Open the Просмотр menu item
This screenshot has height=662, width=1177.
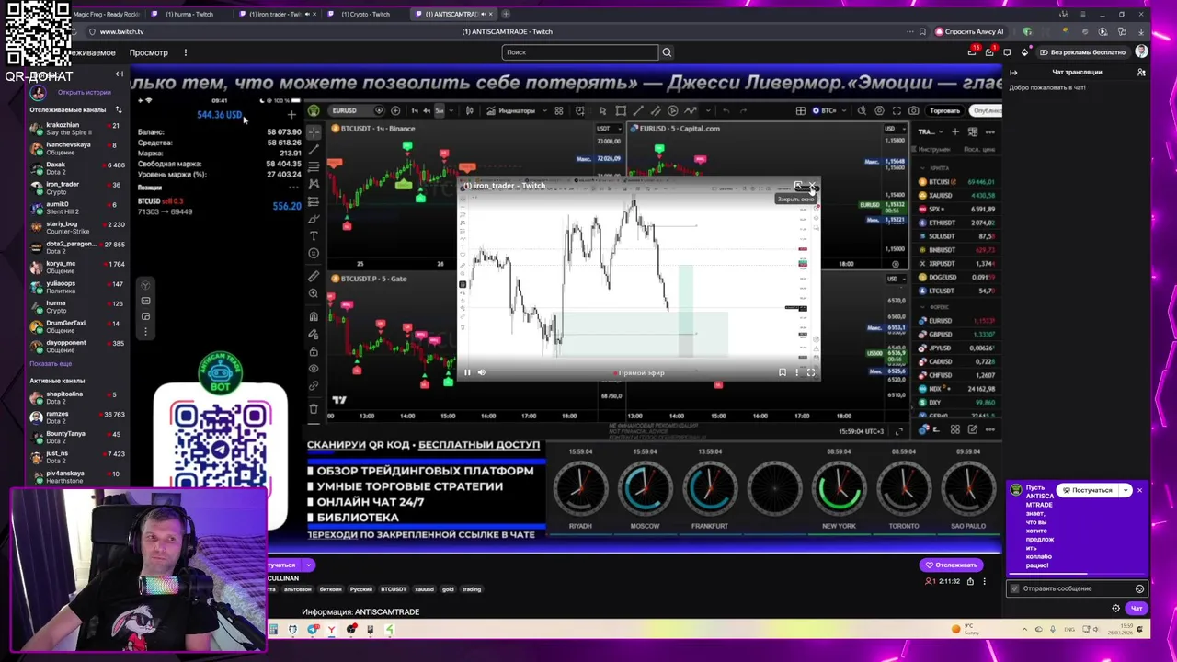148,52
